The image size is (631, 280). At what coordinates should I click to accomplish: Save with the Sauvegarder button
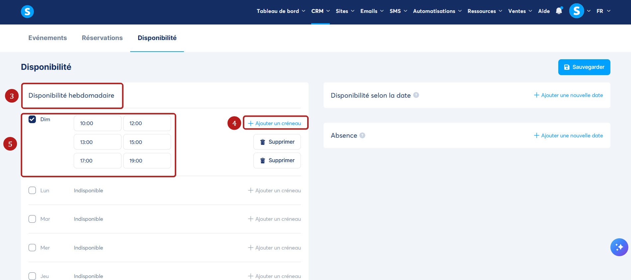[x=584, y=67]
